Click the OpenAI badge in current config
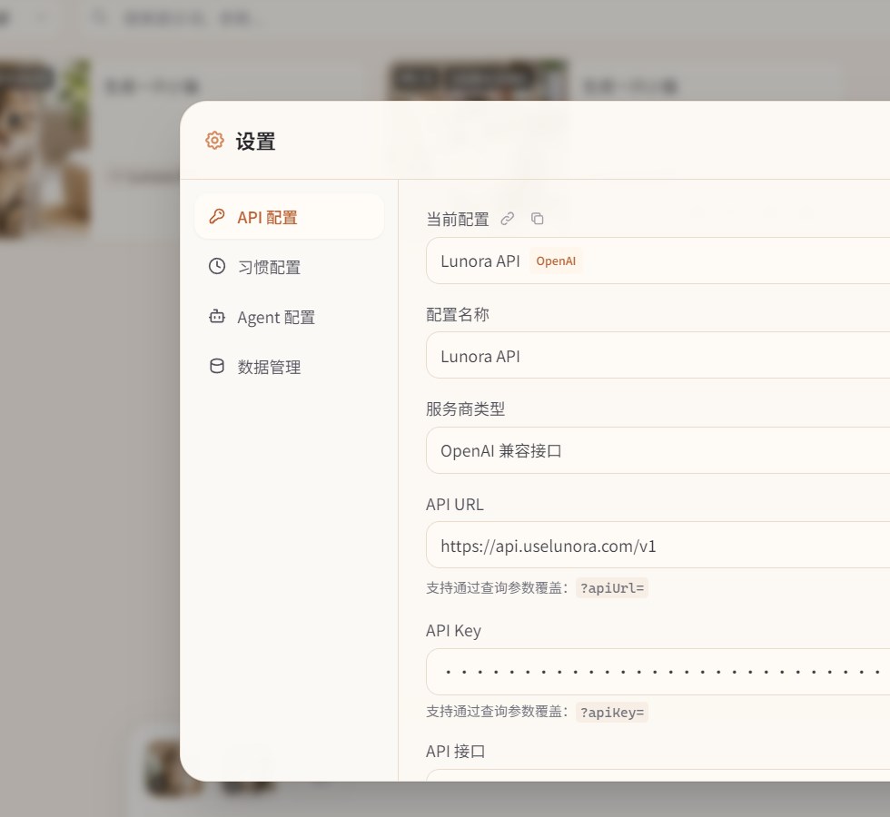This screenshot has height=817, width=890. (556, 261)
